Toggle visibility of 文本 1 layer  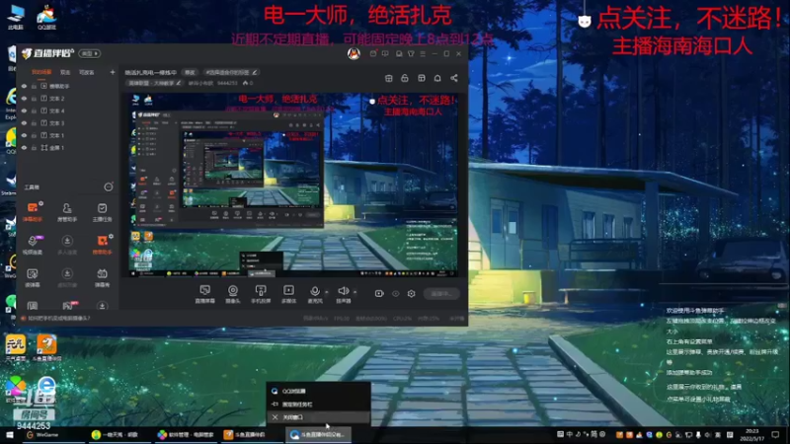tap(24, 135)
